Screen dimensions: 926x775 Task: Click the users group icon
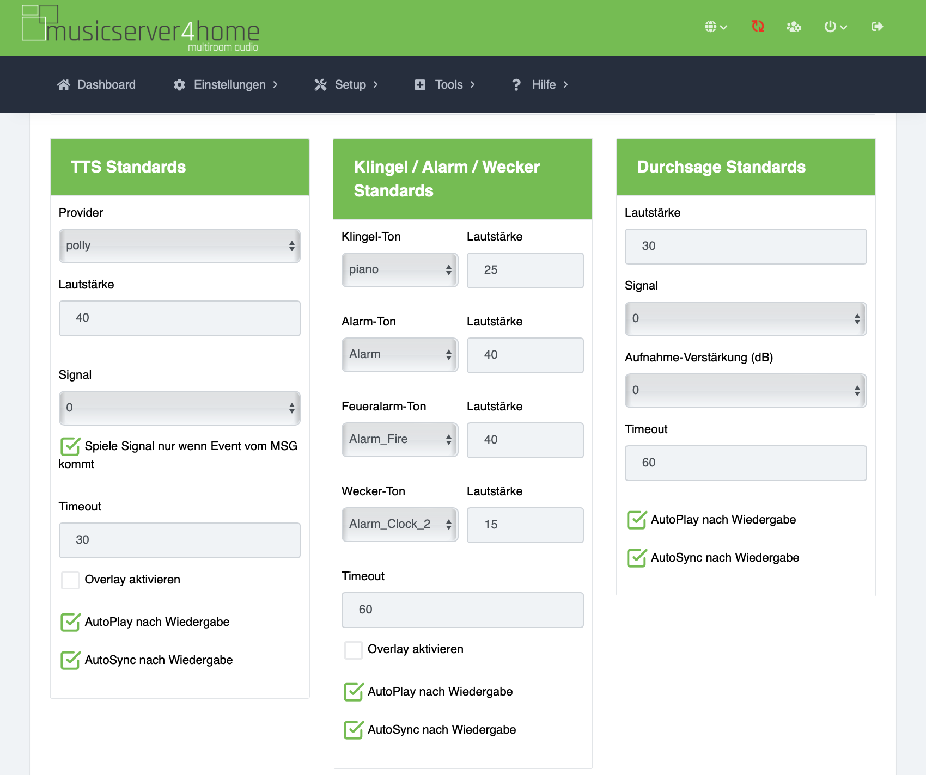pyautogui.click(x=794, y=27)
